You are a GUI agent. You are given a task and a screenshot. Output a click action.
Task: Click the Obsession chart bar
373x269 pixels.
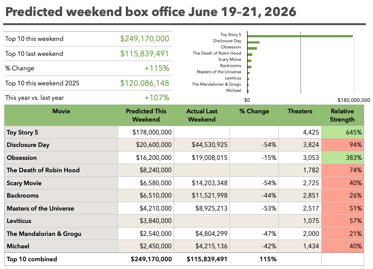[252, 49]
